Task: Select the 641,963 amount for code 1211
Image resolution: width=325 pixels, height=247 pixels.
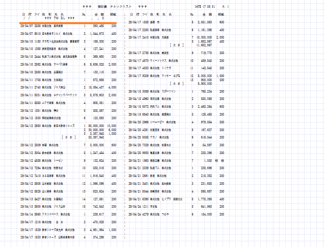Action: click(205, 206)
